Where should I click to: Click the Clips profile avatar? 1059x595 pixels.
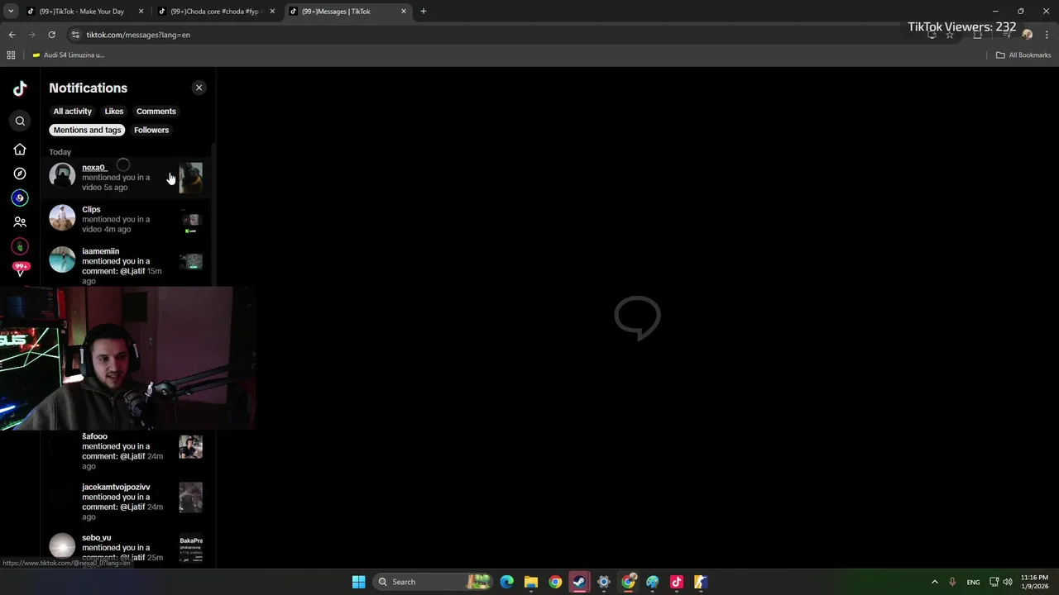pyautogui.click(x=62, y=217)
